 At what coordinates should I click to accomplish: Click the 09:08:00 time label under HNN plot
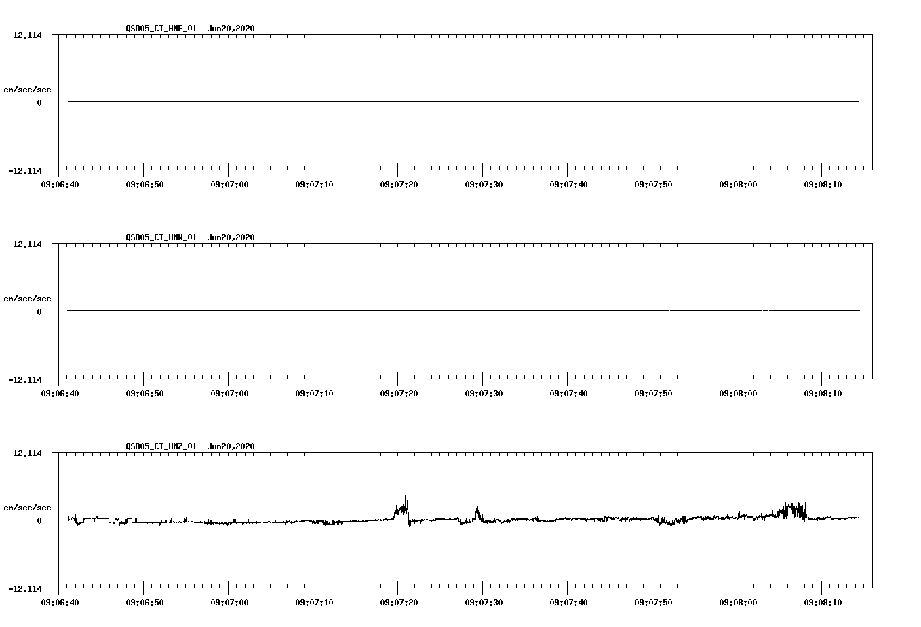click(738, 394)
